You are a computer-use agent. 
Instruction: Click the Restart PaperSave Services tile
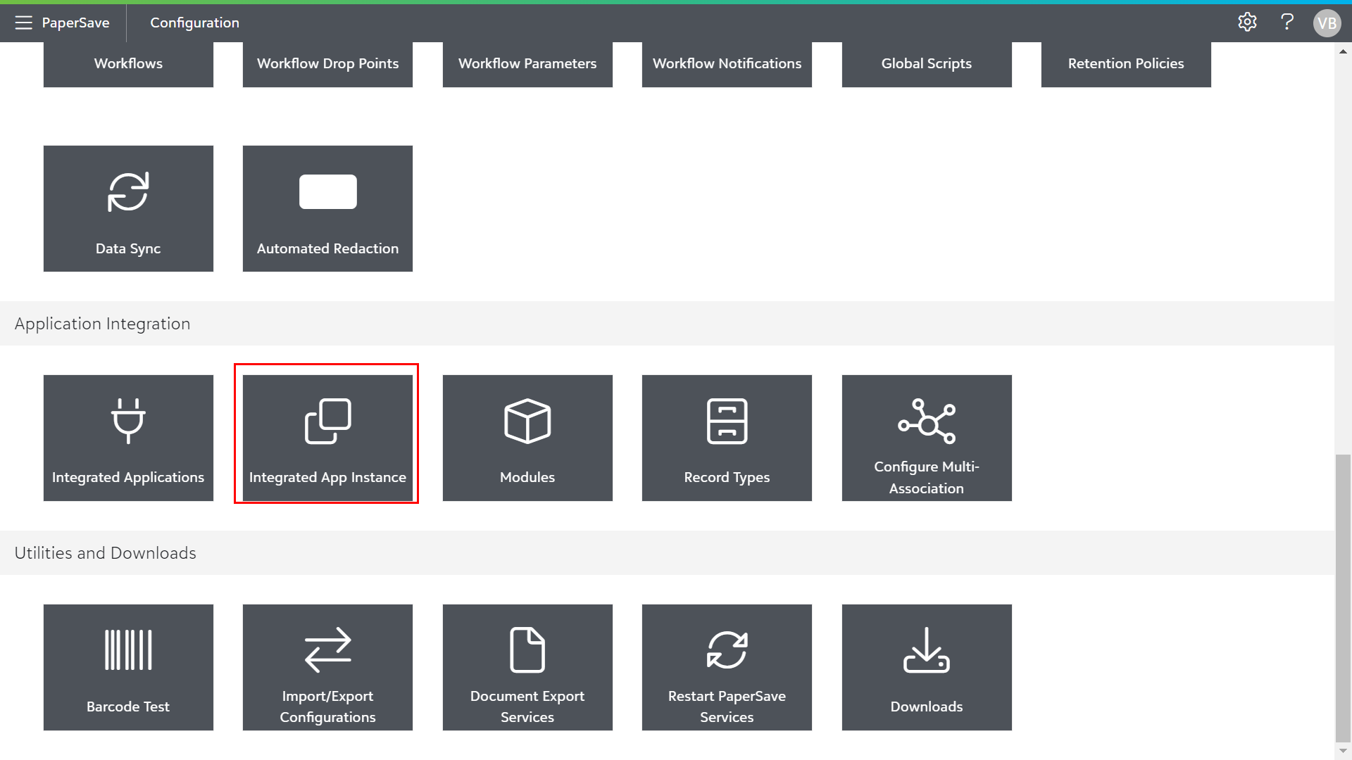tap(727, 667)
